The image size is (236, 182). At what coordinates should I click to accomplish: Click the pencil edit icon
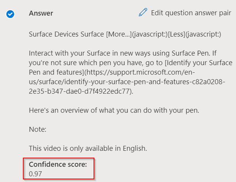click(143, 12)
